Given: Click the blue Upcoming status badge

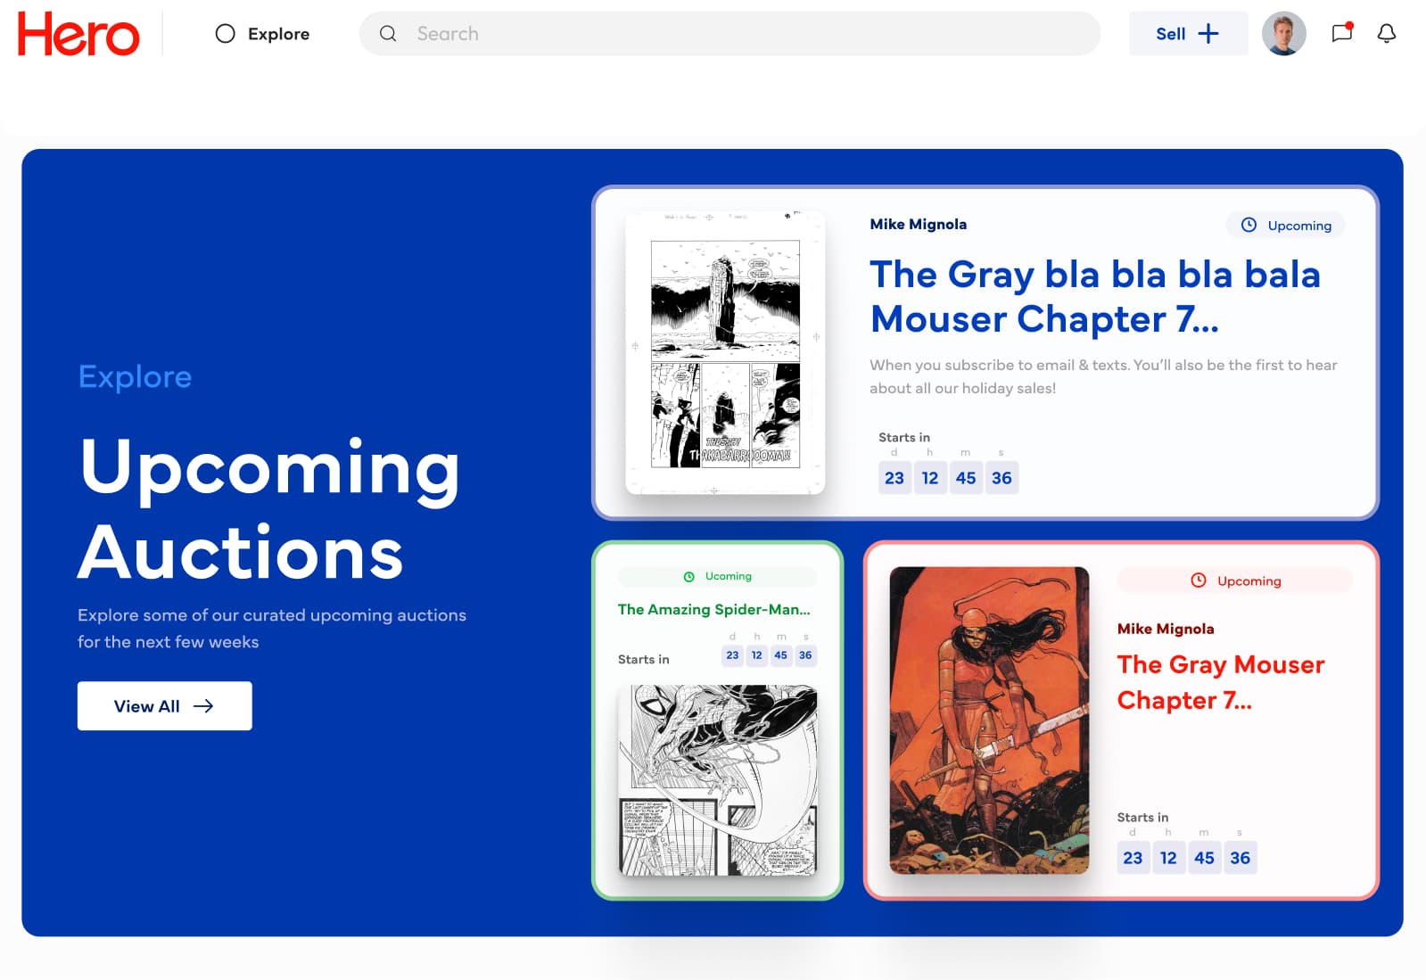Looking at the screenshot, I should click(x=1285, y=226).
